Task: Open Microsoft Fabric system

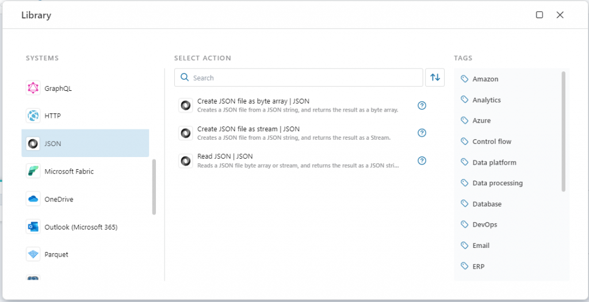Action: (69, 171)
